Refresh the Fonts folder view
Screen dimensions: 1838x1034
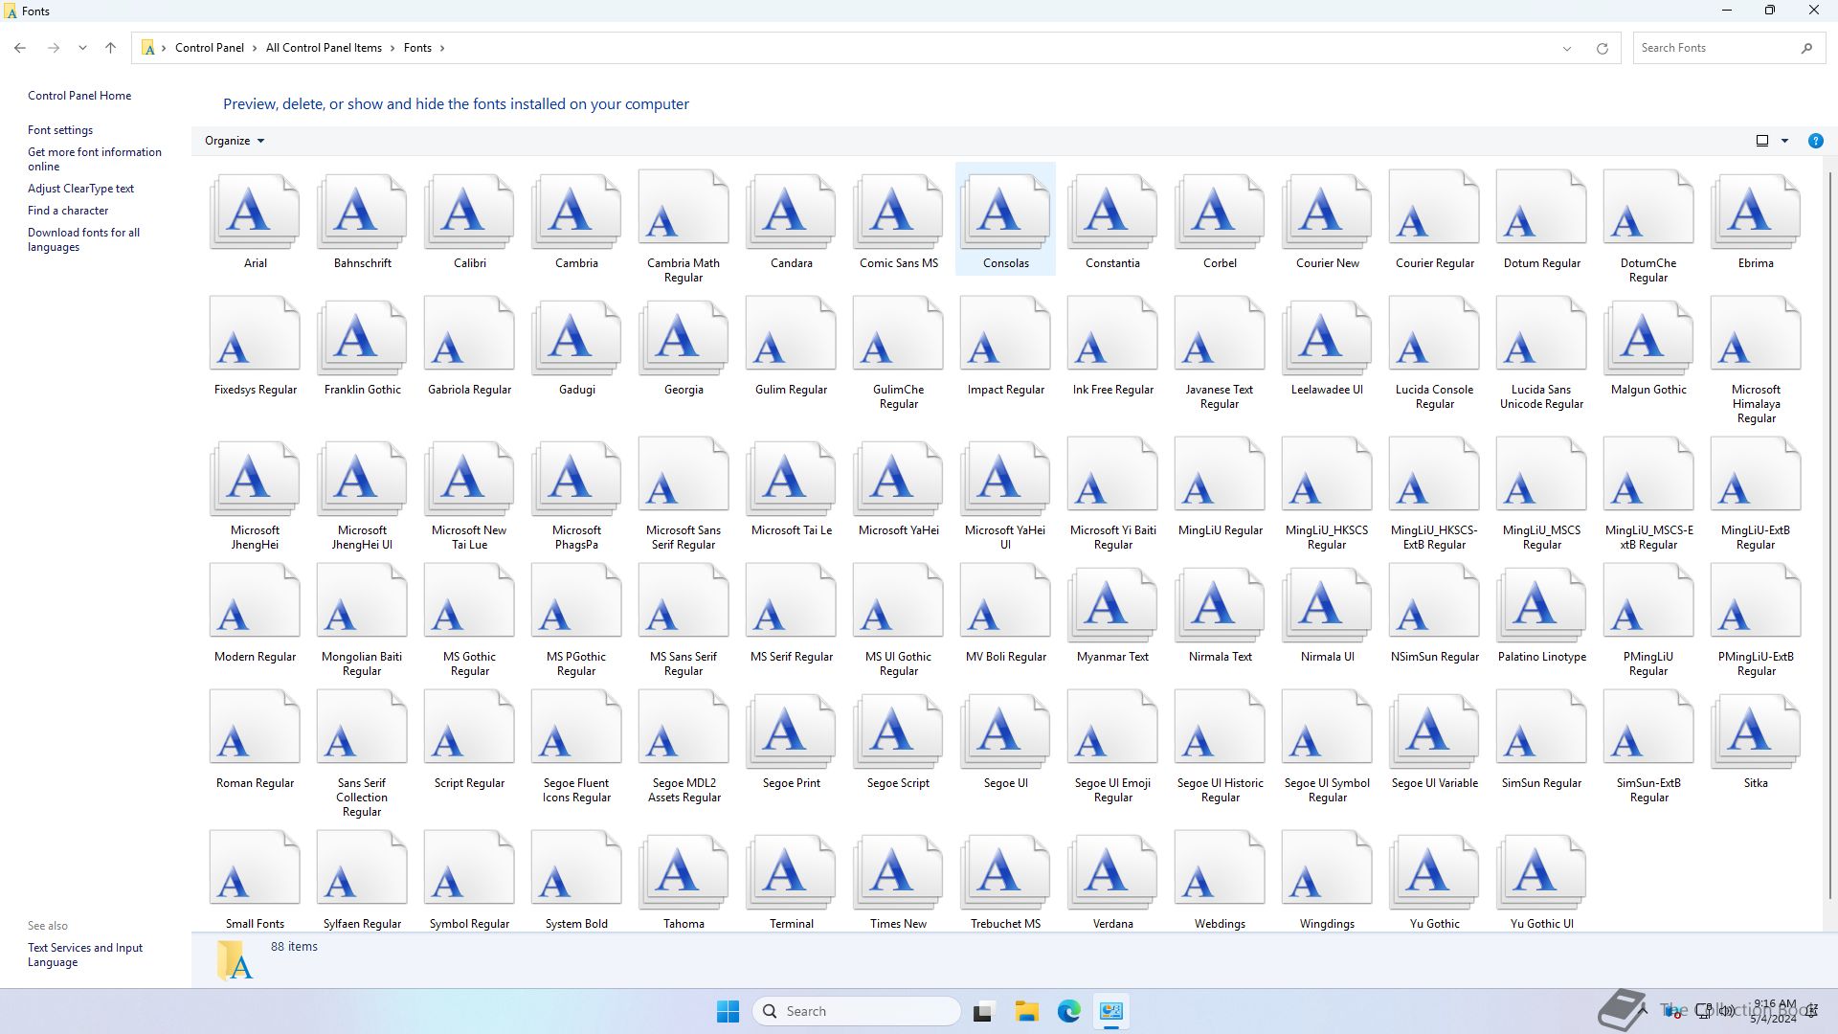tap(1602, 48)
